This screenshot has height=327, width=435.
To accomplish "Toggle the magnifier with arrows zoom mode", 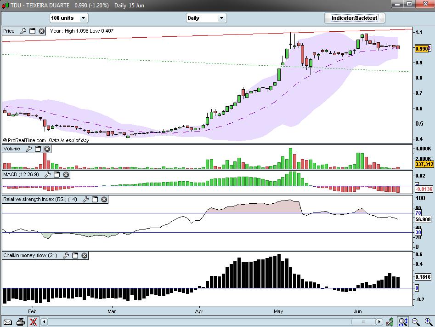I will point(403,322).
